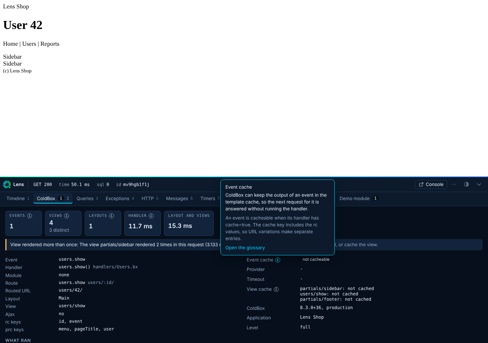Image resolution: width=488 pixels, height=343 pixels.
Task: Click 'partials/sidebar: not cached' entry
Action: 337,289
